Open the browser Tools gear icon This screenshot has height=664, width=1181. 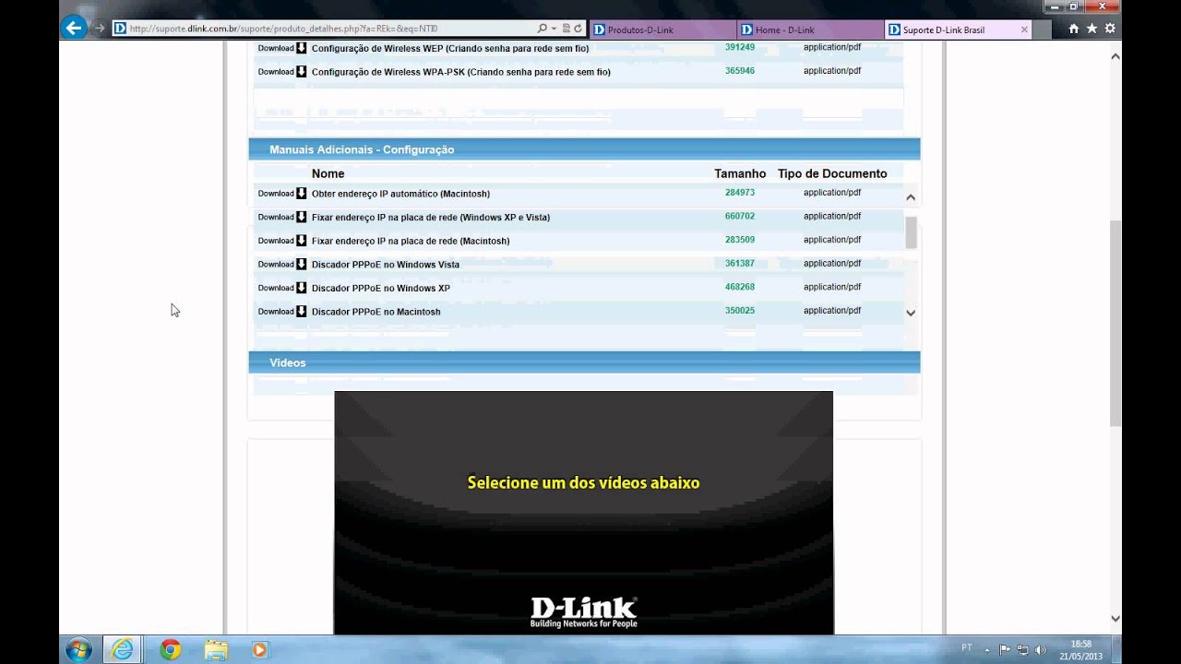tap(1110, 29)
